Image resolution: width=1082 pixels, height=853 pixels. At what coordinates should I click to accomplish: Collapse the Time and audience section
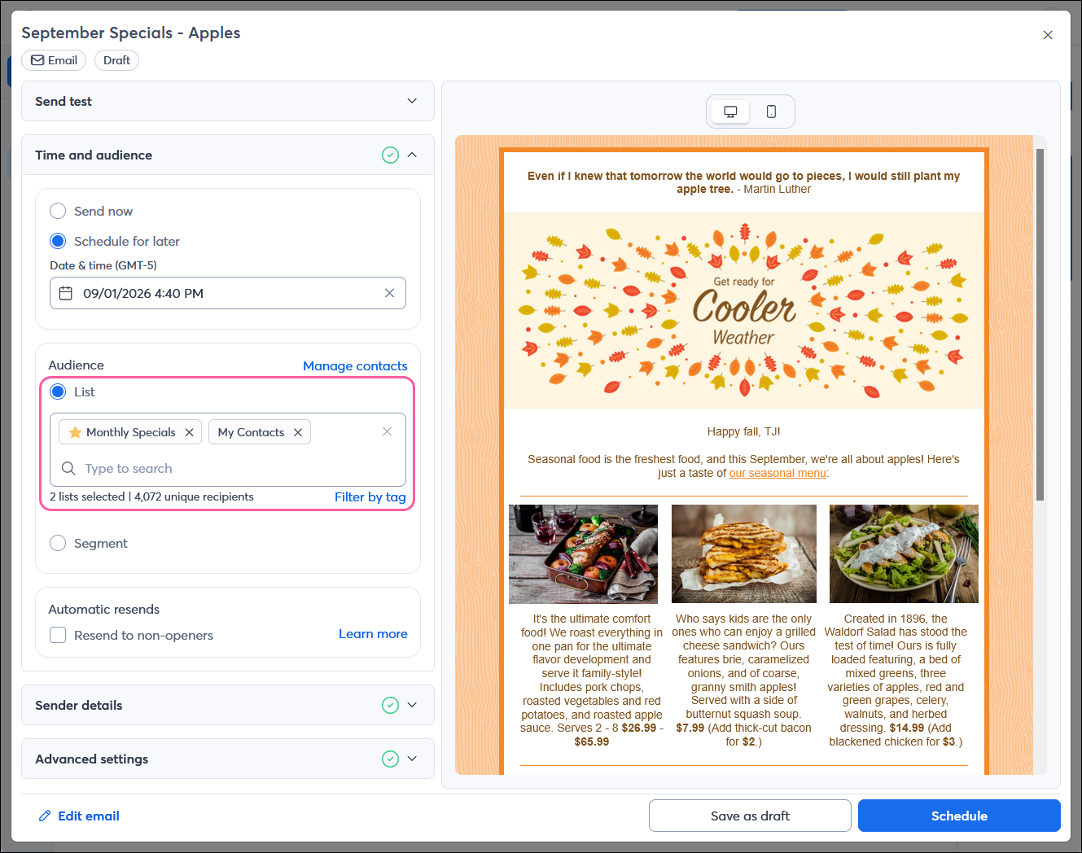(x=413, y=155)
